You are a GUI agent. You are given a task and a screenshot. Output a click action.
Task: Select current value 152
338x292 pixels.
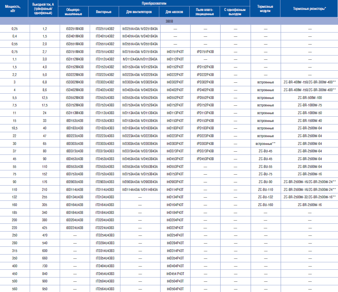pyautogui.click(x=45, y=174)
